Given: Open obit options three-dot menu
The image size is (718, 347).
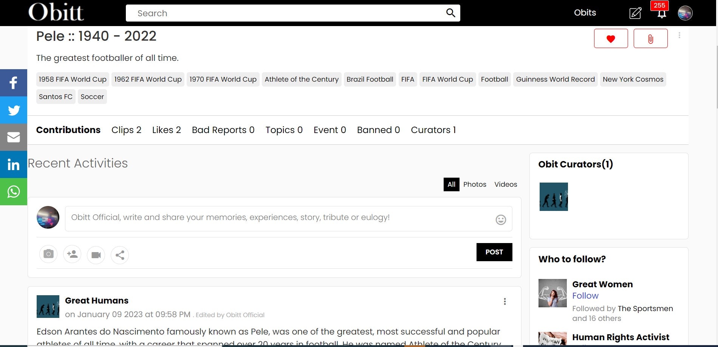Looking at the screenshot, I should tap(679, 35).
